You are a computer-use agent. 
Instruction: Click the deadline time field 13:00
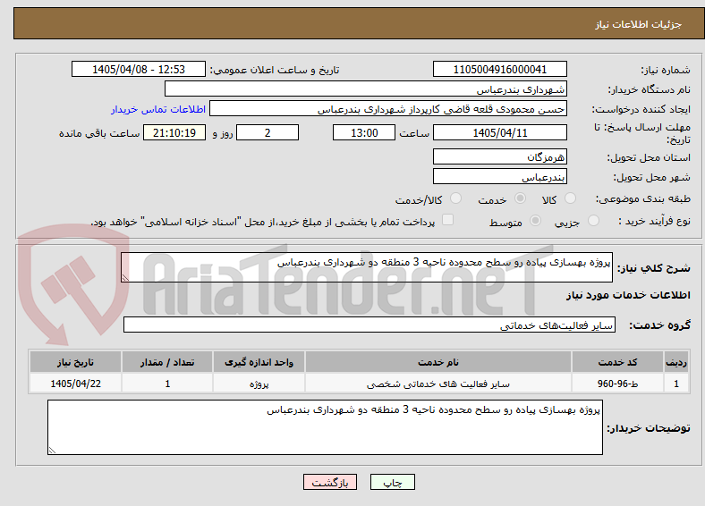coord(364,132)
